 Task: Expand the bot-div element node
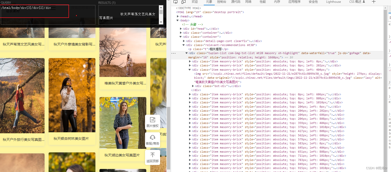click(x=193, y=86)
